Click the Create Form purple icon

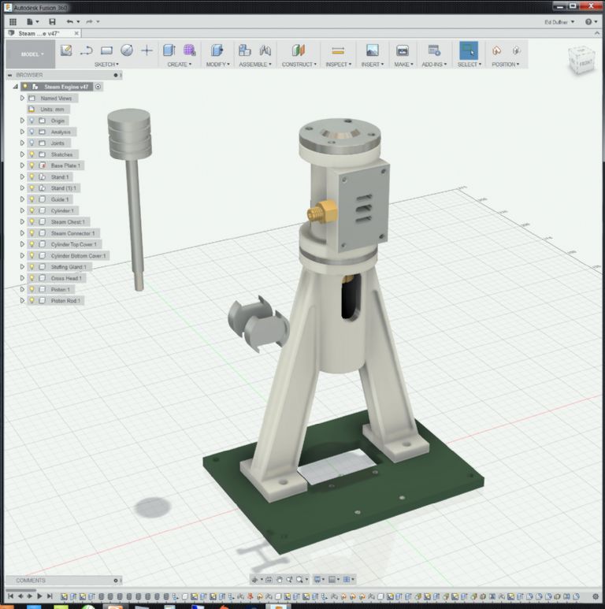tap(190, 50)
